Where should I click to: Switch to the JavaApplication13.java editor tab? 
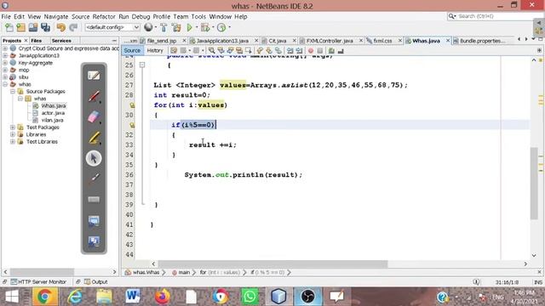click(x=222, y=41)
